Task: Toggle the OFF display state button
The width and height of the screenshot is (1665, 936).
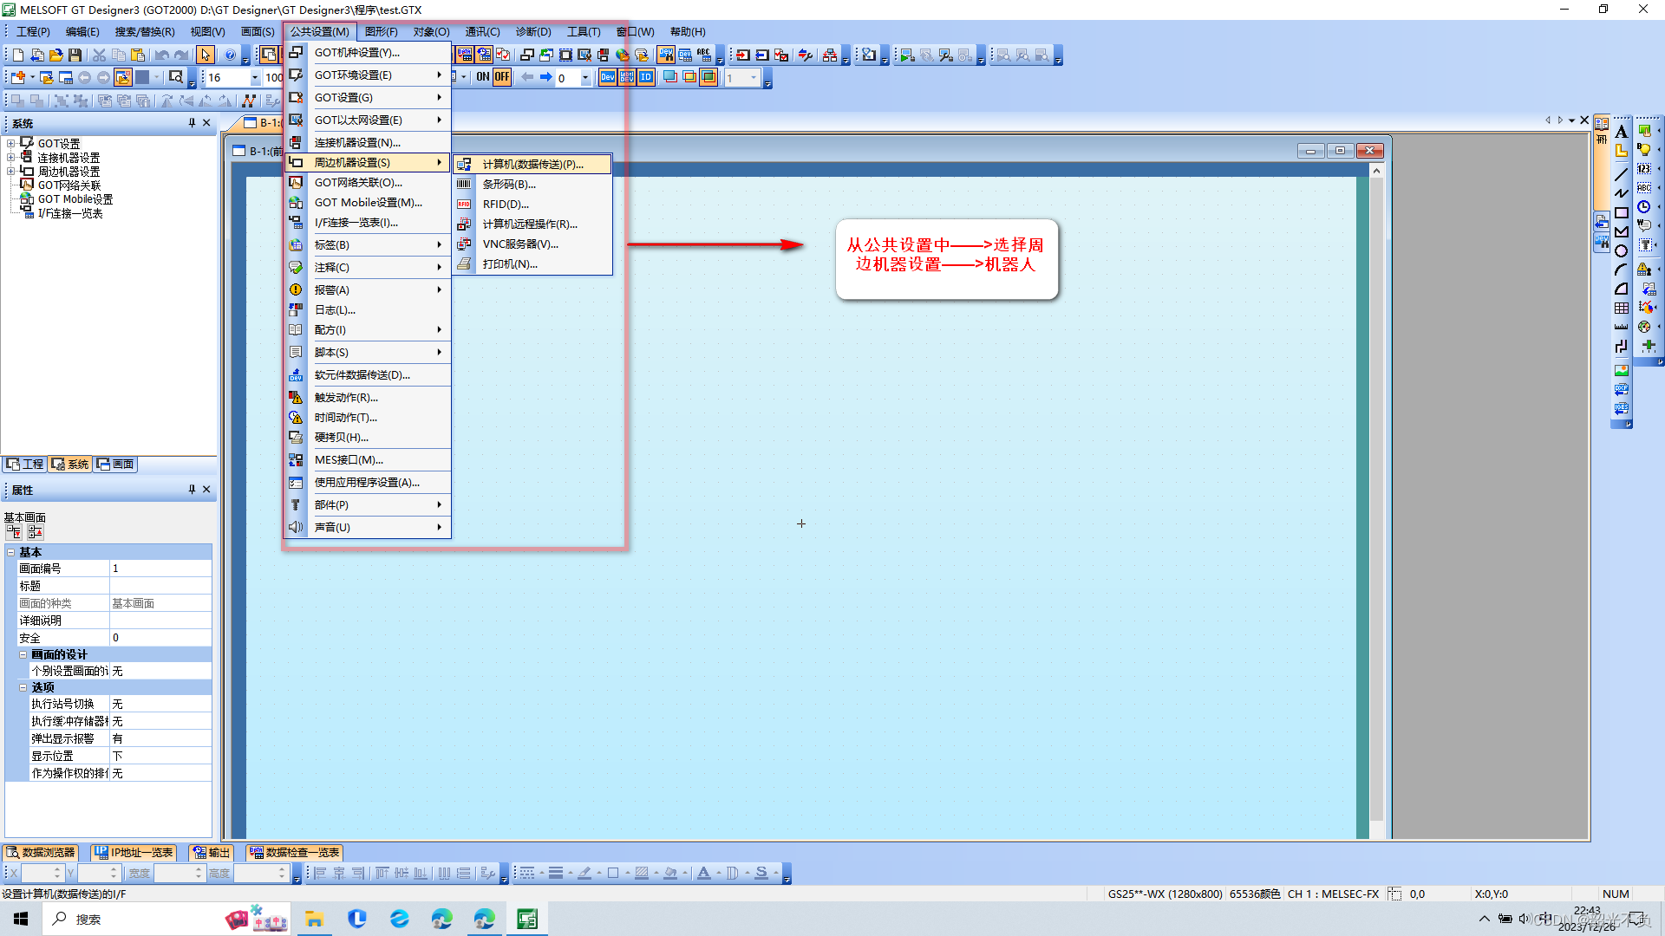Action: point(502,77)
